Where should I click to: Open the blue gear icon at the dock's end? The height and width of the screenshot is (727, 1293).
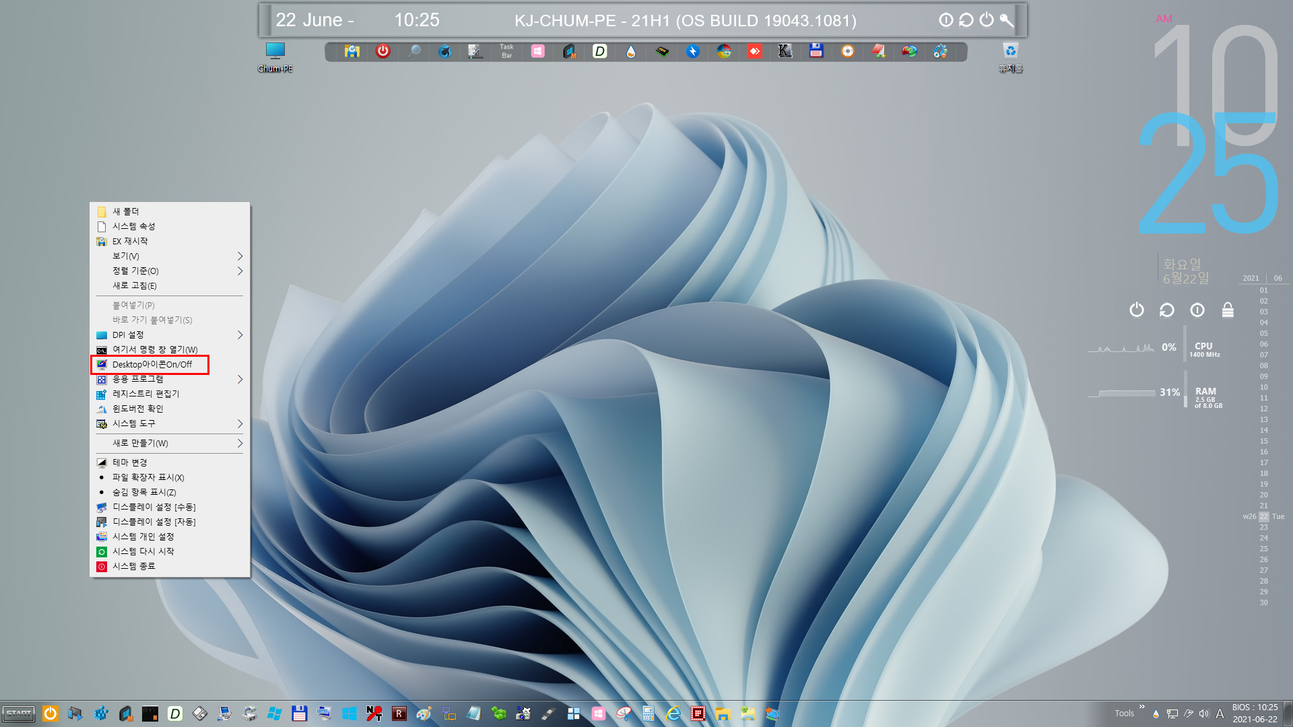pos(940,51)
